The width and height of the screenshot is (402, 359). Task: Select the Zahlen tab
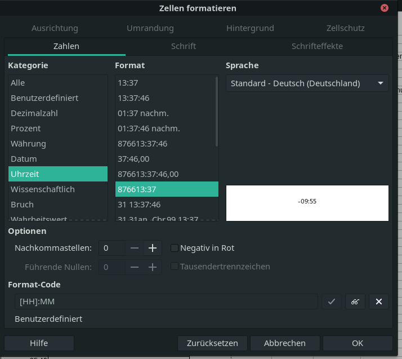[66, 46]
